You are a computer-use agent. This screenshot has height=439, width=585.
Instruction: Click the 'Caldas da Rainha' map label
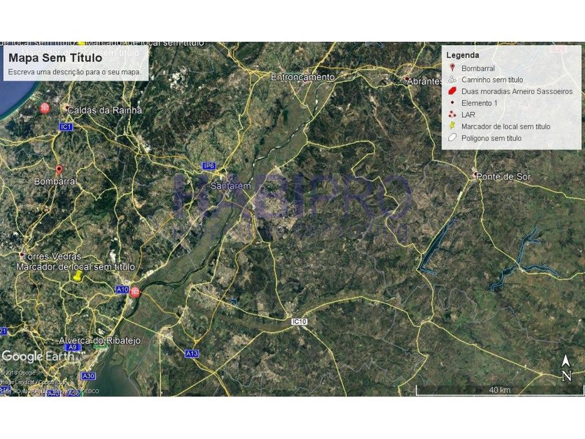(105, 110)
